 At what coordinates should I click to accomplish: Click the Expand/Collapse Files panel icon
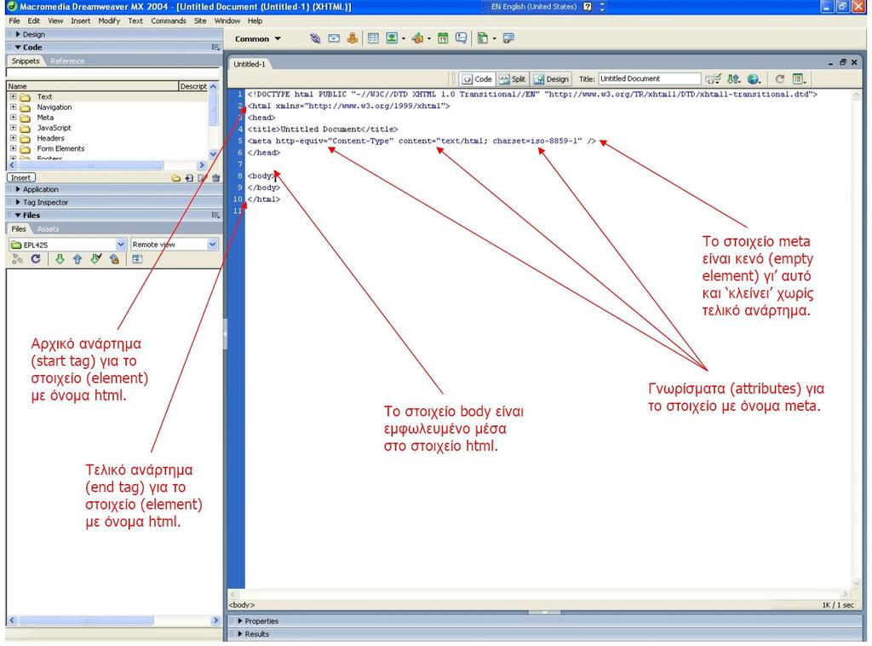[x=137, y=259]
